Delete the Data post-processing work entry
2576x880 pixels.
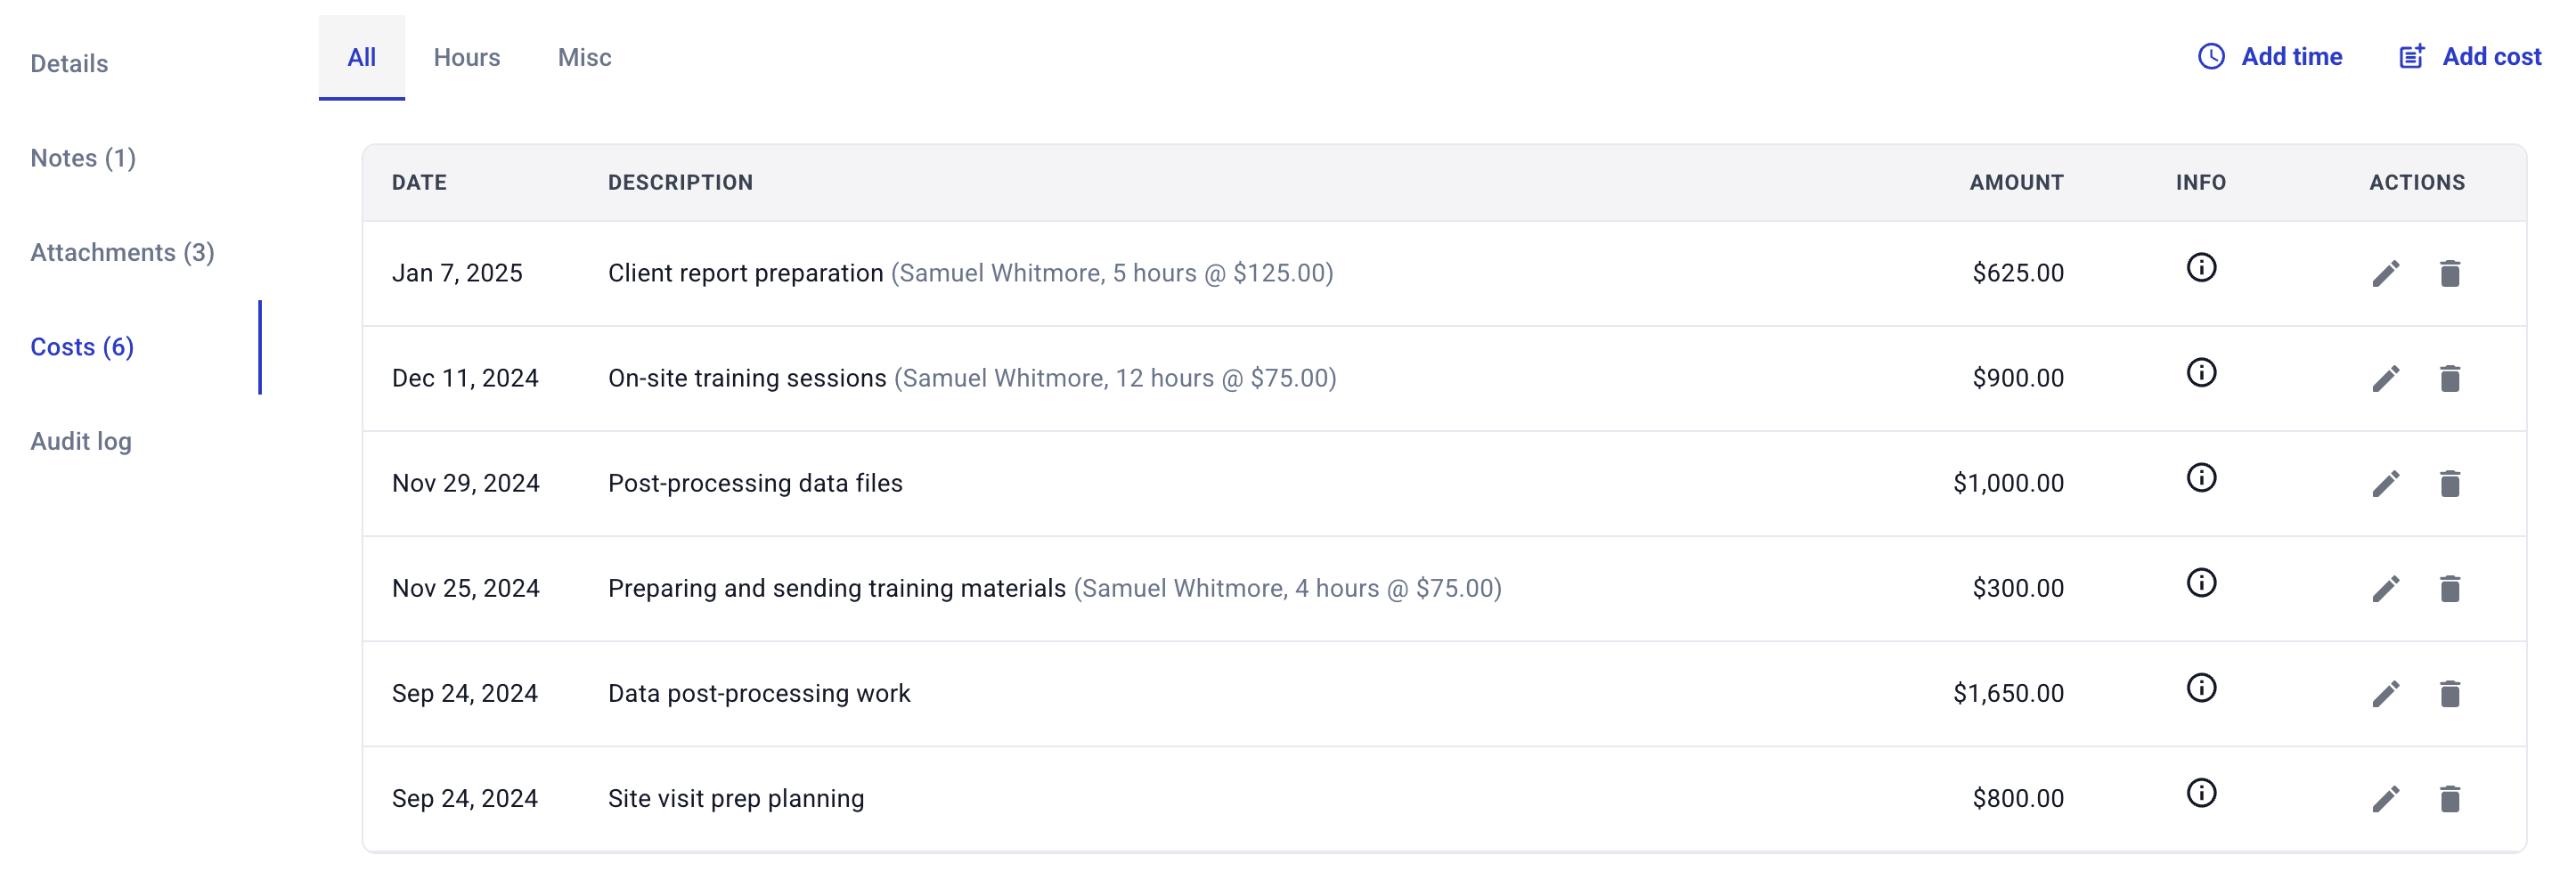tap(2449, 693)
